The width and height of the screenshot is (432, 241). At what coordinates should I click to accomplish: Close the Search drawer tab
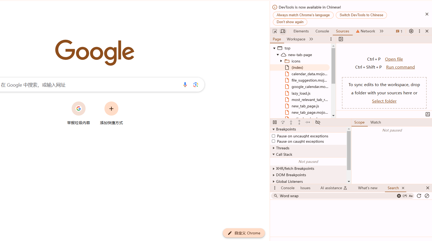(x=403, y=188)
